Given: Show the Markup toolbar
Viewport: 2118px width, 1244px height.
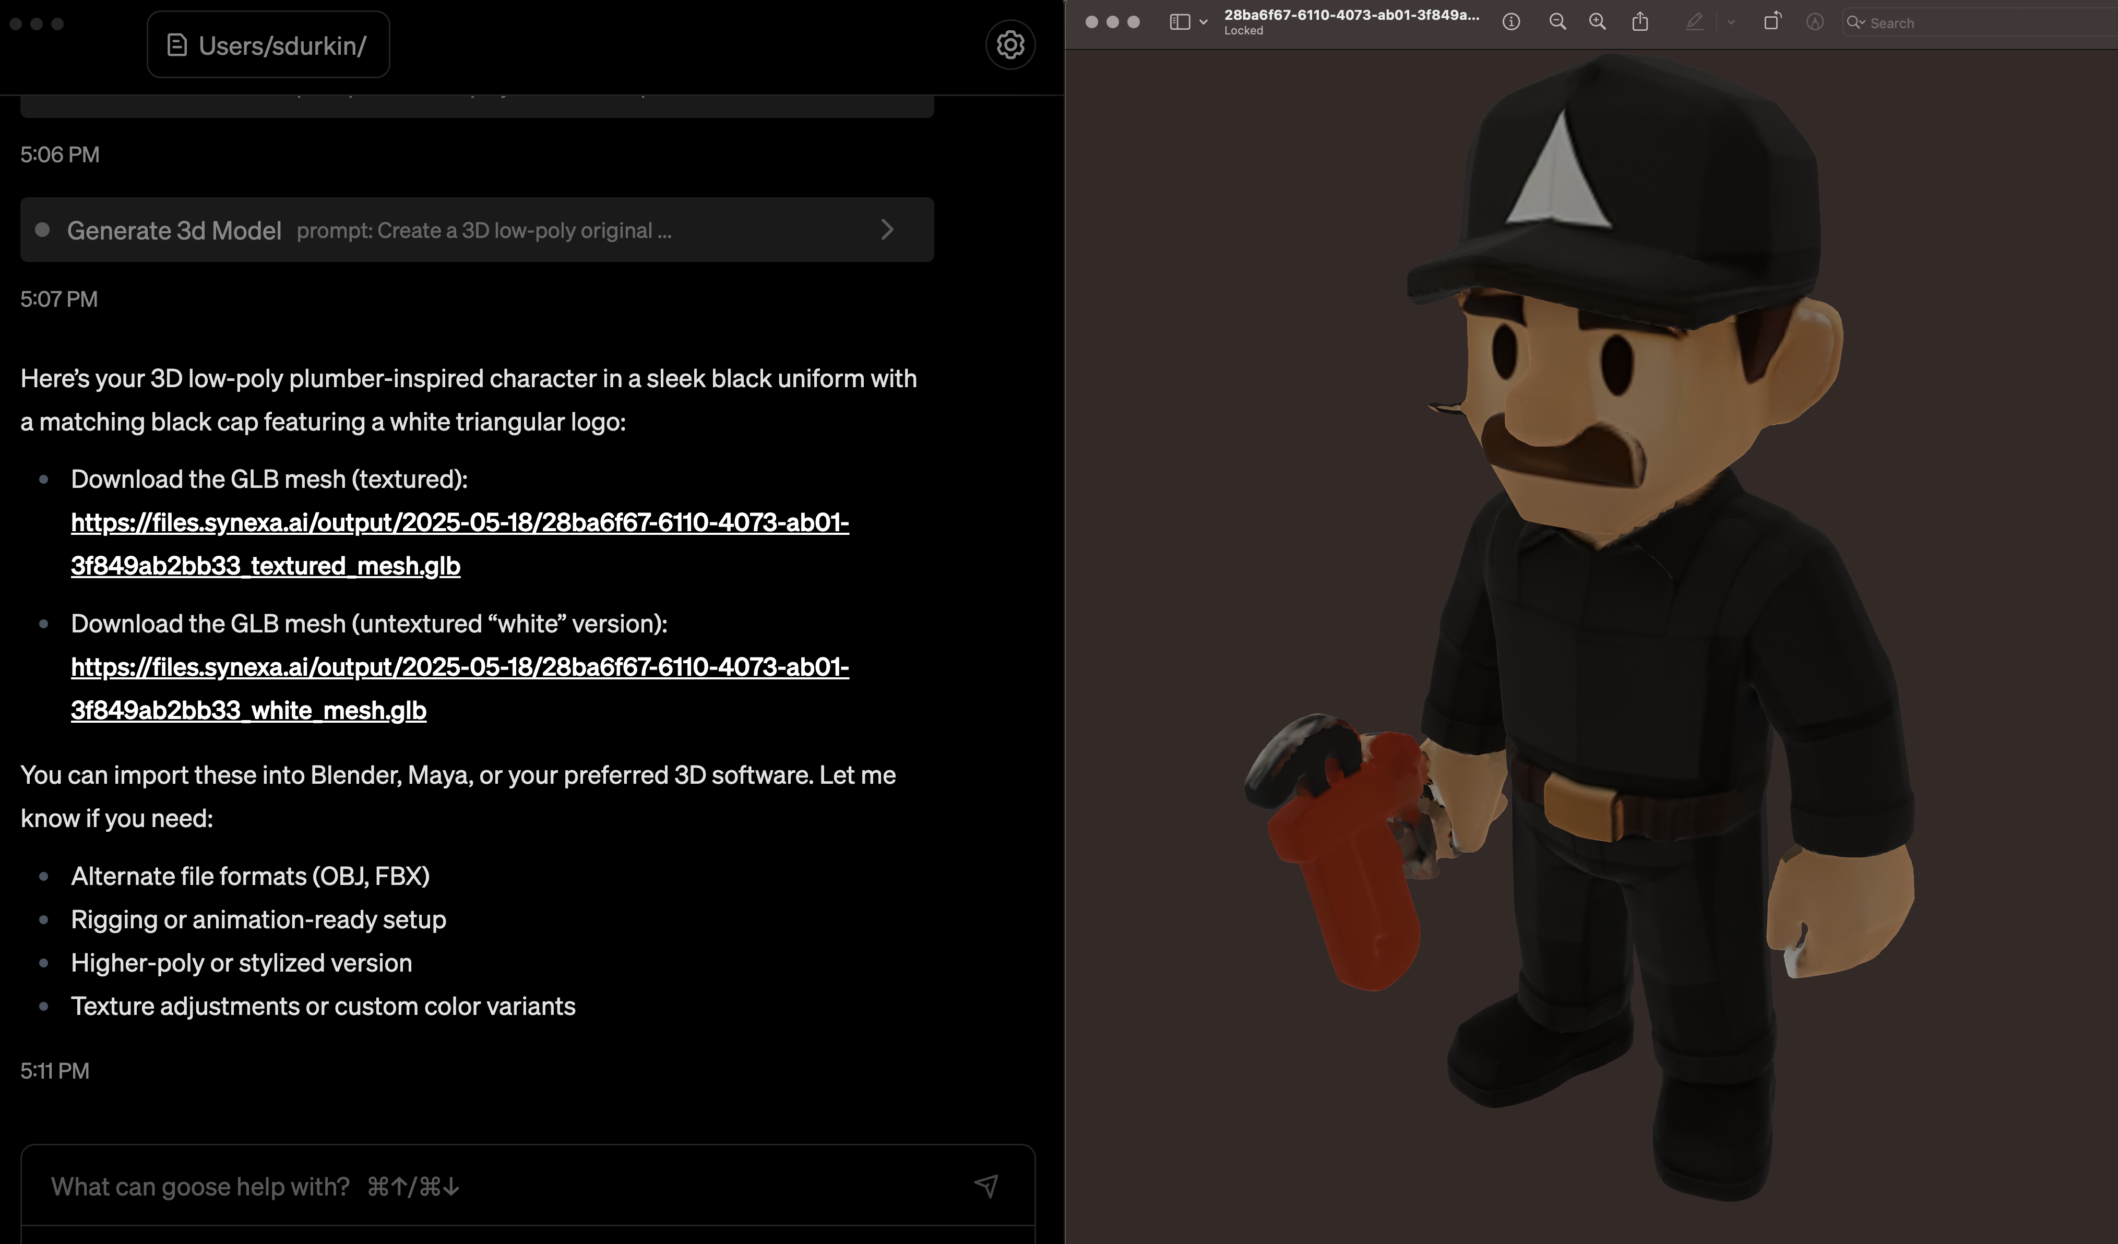Looking at the screenshot, I should click(x=1815, y=22).
